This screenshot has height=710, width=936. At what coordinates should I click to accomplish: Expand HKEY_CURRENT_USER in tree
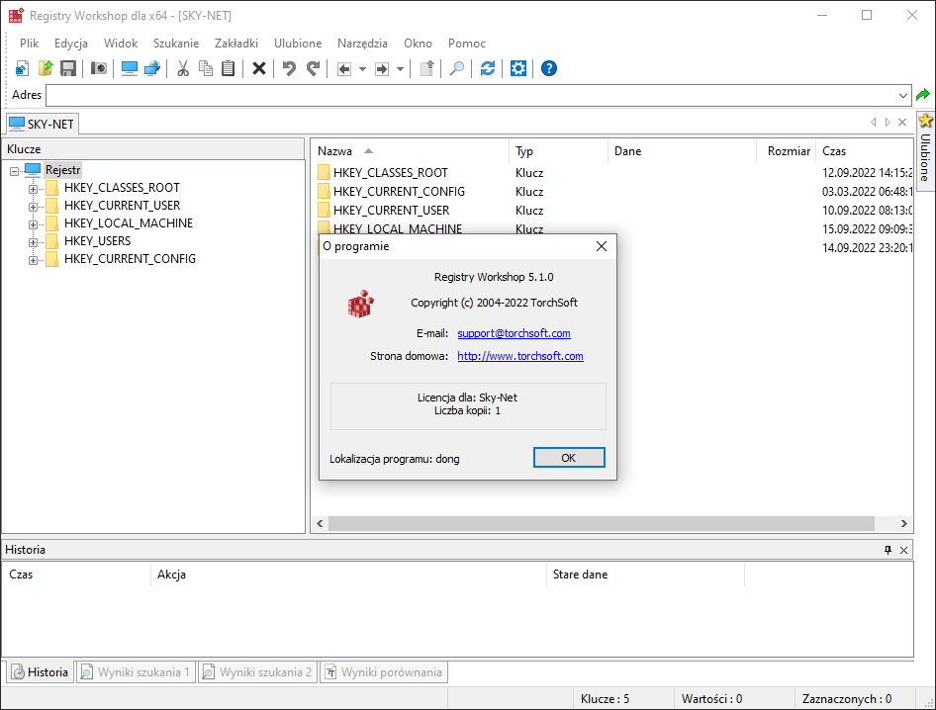tap(33, 207)
